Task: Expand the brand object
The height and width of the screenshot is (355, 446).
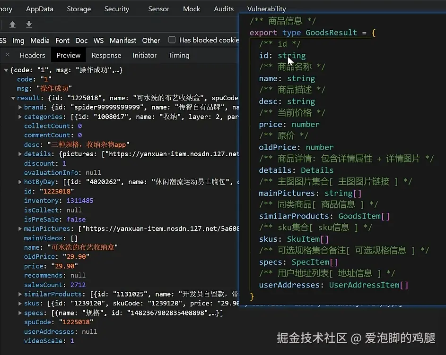Action: 20,107
